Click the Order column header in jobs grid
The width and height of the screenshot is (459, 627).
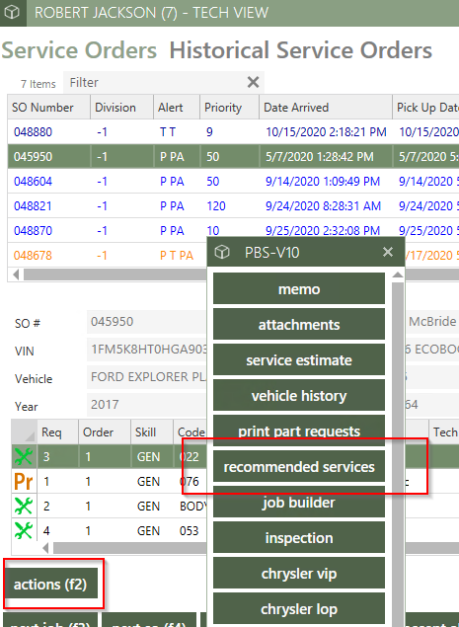pos(105,431)
